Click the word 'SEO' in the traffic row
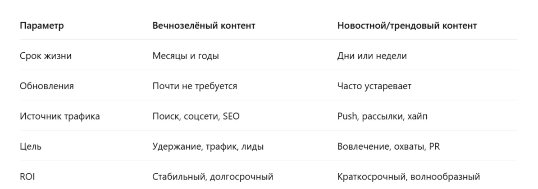538x189 pixels. (231, 116)
